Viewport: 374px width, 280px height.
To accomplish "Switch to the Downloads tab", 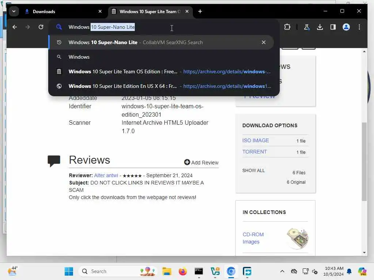I will (x=63, y=11).
